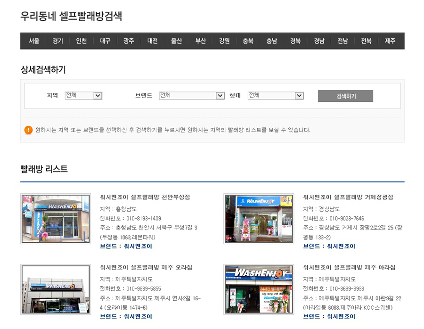The width and height of the screenshot is (424, 329).
Task: Open the 브랜드 brand dropdown
Action: coord(191,96)
